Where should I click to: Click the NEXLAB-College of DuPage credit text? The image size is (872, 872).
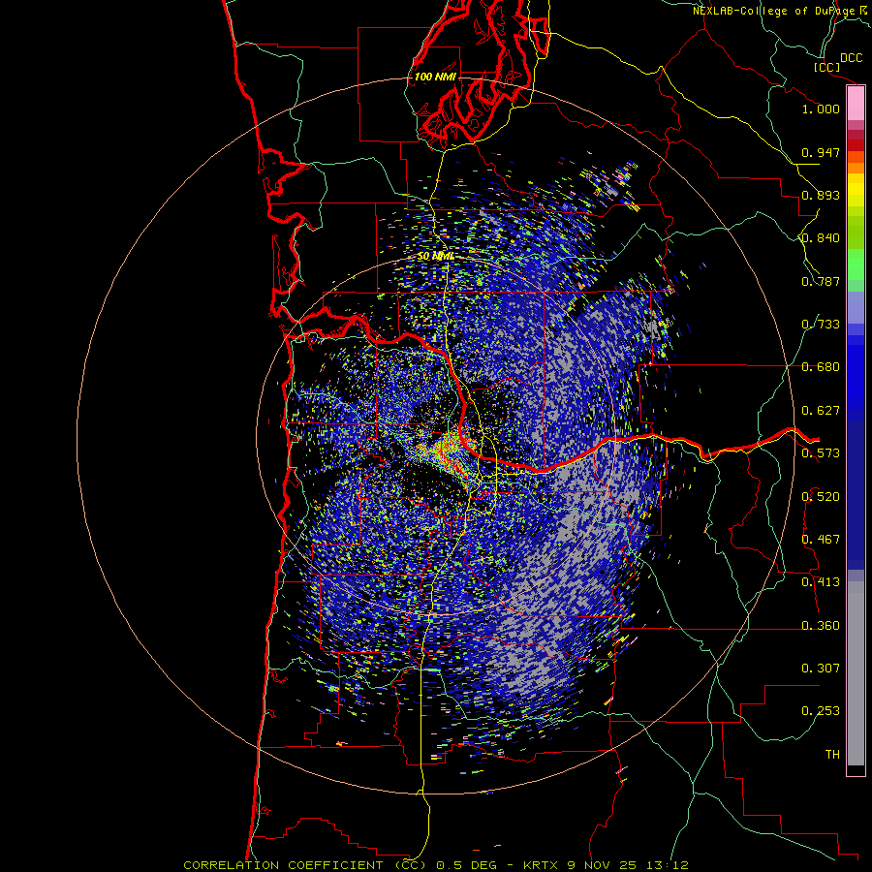tap(774, 11)
